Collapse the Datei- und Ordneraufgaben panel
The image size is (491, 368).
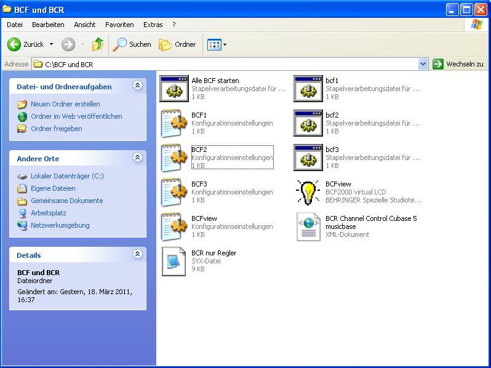[137, 86]
